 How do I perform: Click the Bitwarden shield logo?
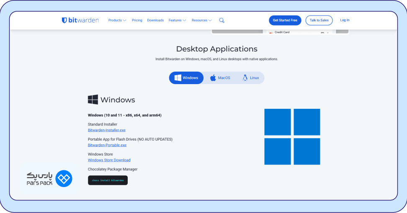(x=64, y=20)
